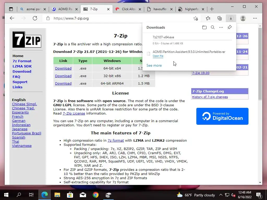Download the 64-bit ARM64 exe
Screen dimensions: 267x200
(x=63, y=84)
